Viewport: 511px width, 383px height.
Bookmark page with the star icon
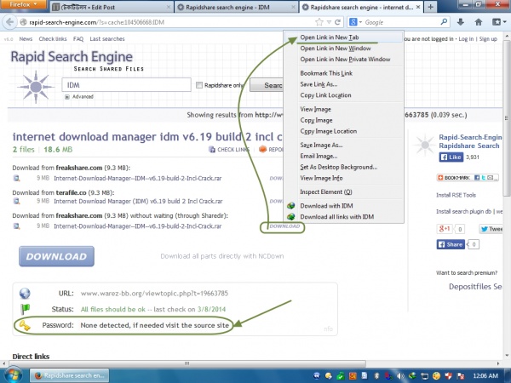(x=319, y=22)
